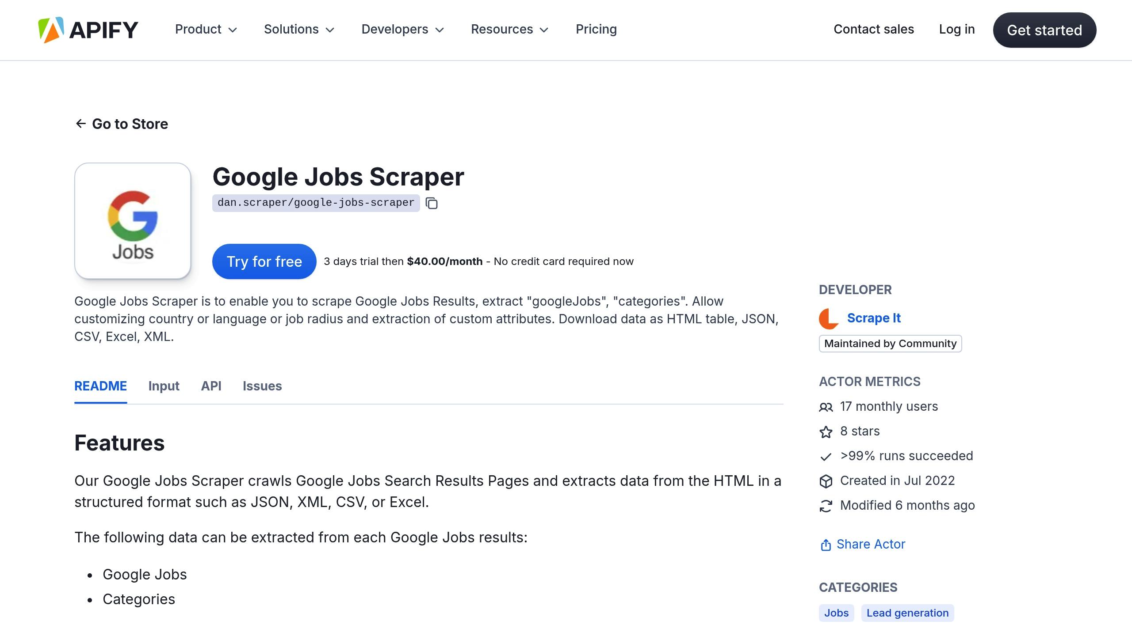Viewport: 1132px width, 636px height.
Task: Expand the Developers dropdown menu
Action: click(404, 30)
